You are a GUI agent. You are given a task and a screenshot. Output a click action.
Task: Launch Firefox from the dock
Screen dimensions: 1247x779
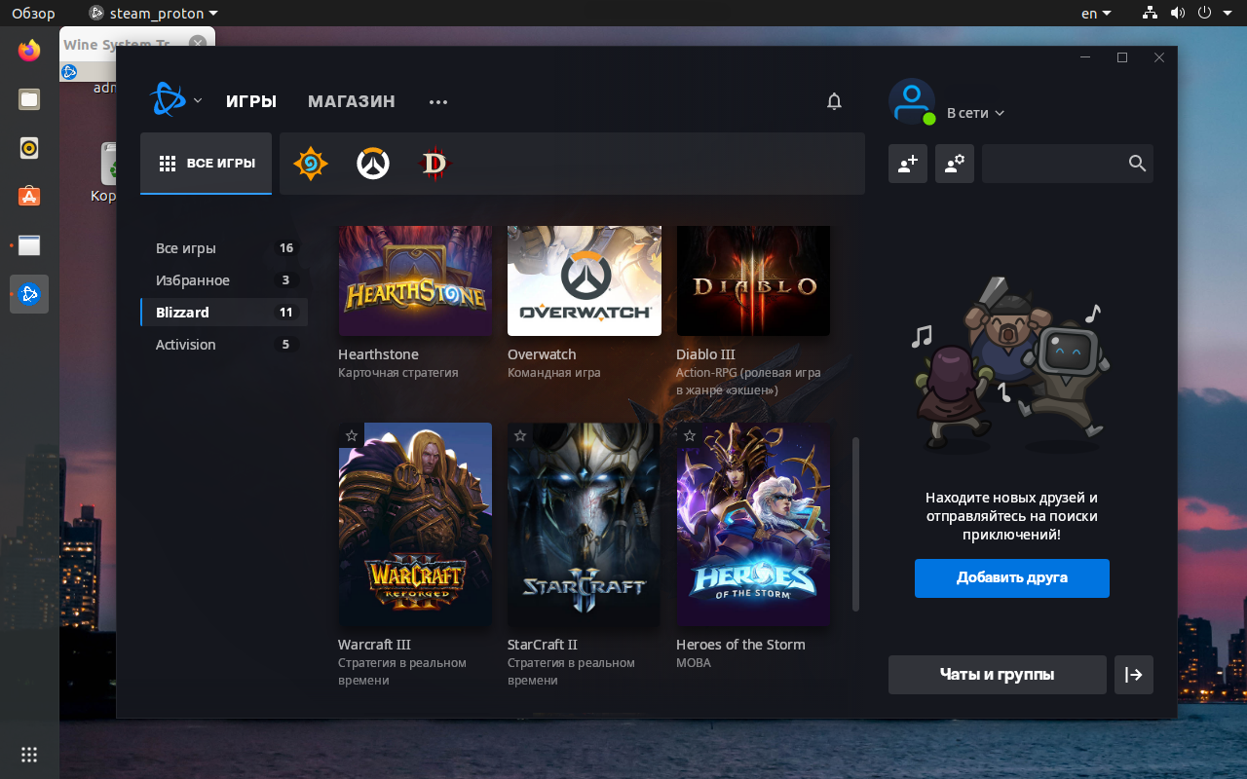[x=29, y=51]
